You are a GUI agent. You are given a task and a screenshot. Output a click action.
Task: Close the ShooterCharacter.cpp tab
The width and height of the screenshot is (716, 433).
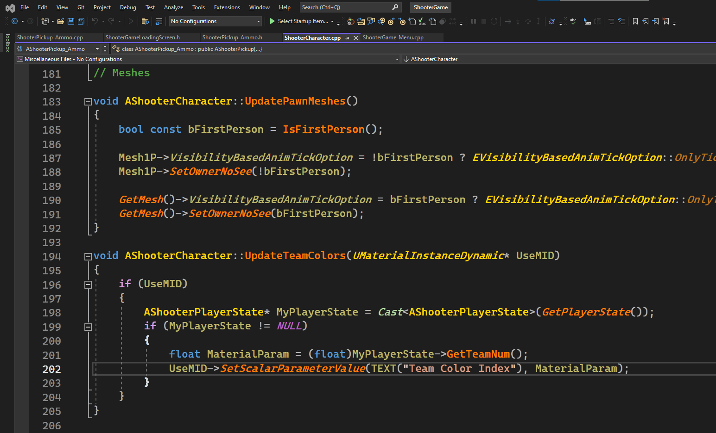pos(356,38)
